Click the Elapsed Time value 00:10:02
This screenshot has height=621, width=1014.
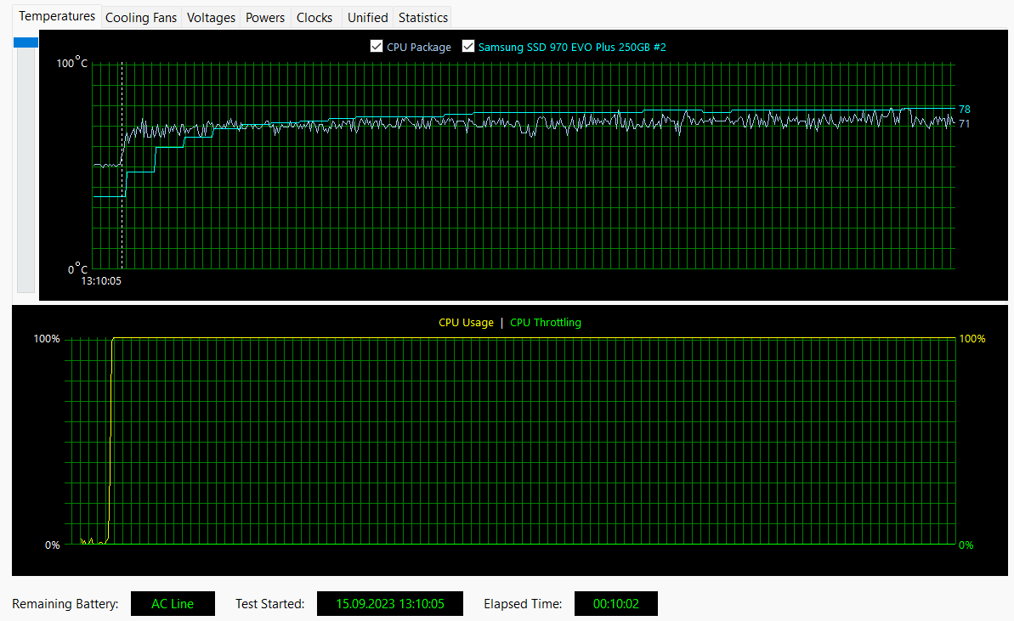[x=615, y=603]
